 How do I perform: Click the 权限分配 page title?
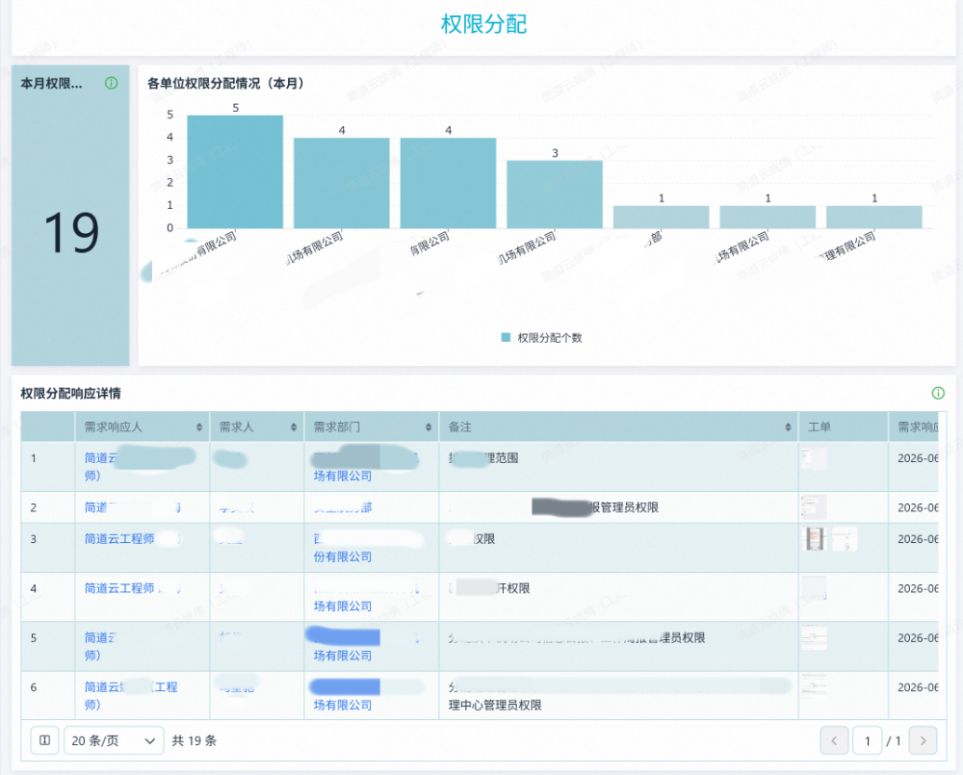coord(483,24)
